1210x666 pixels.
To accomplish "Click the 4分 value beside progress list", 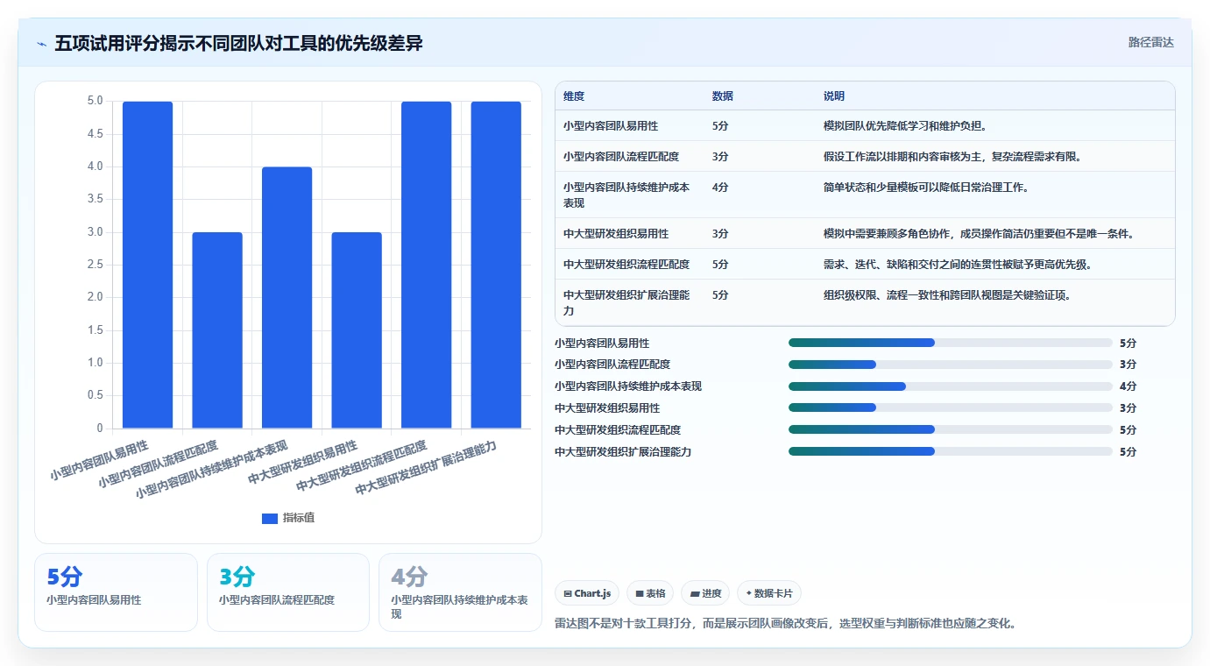I will [1128, 386].
